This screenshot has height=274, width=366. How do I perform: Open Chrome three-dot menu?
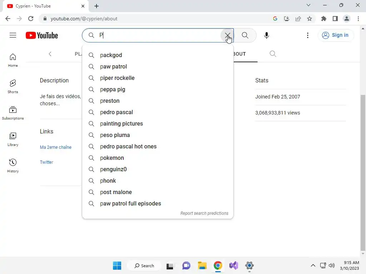pyautogui.click(x=358, y=19)
